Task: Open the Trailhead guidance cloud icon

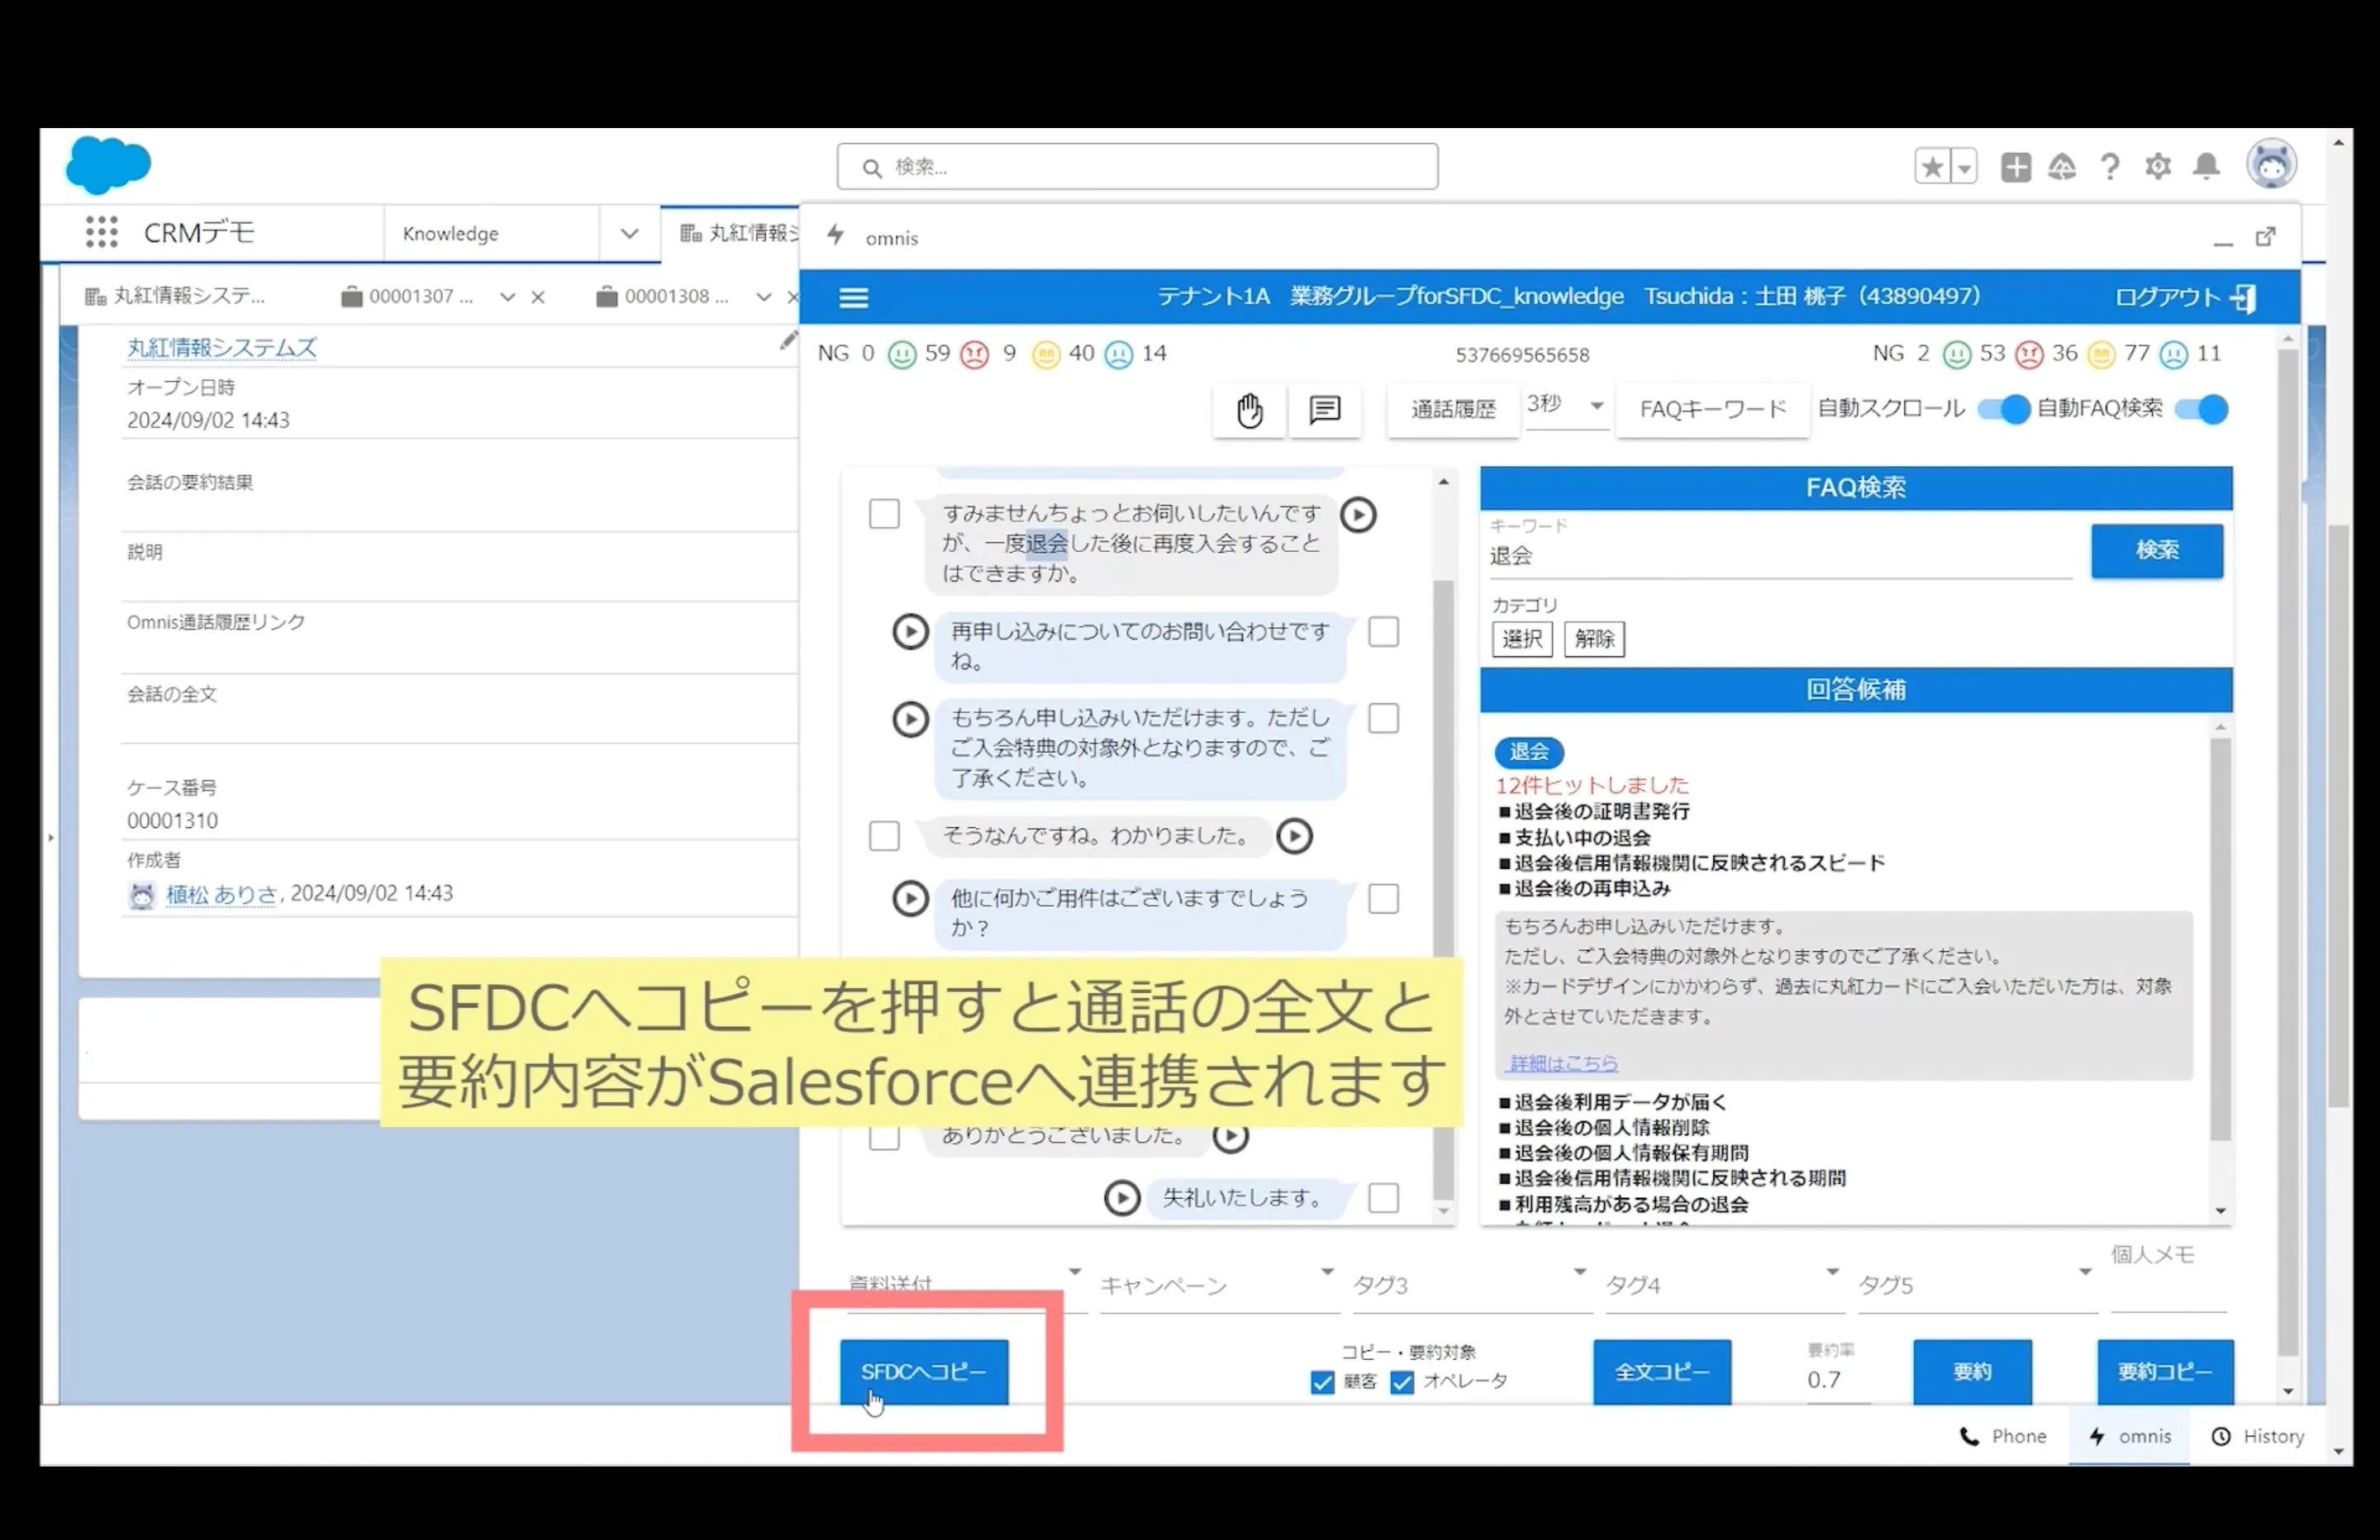Action: (x=2062, y=166)
